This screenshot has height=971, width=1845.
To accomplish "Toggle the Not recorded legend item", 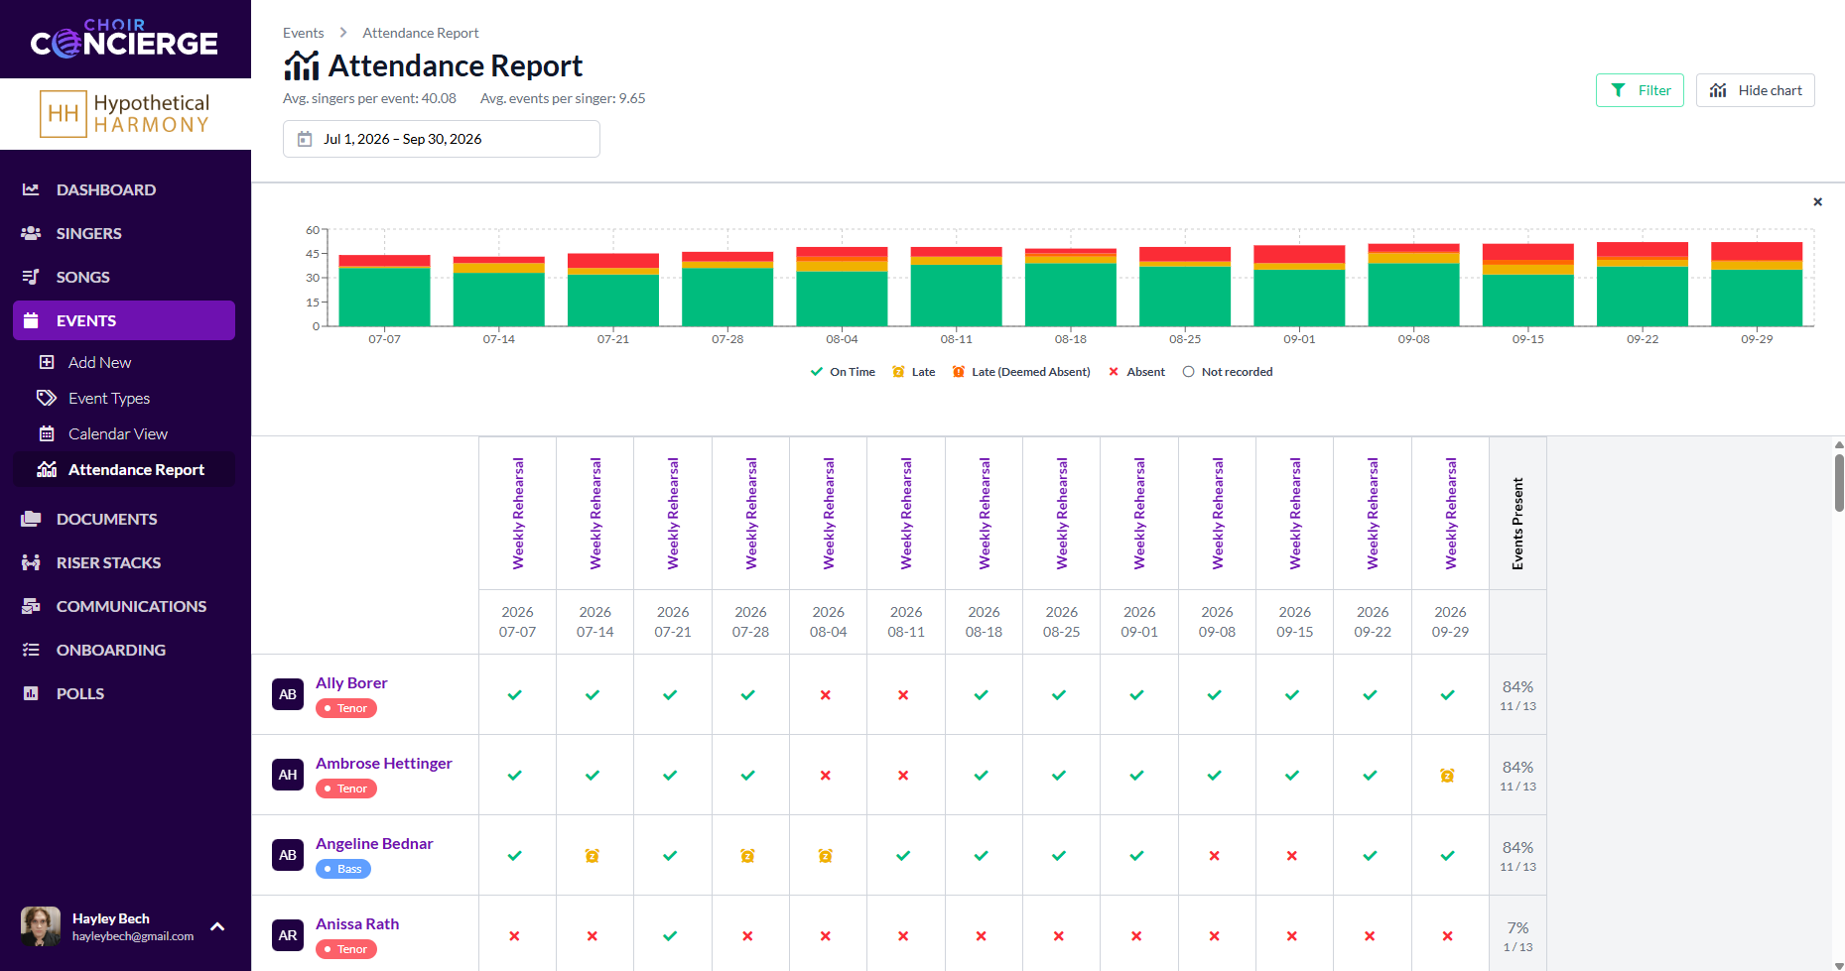I will pyautogui.click(x=1228, y=372).
